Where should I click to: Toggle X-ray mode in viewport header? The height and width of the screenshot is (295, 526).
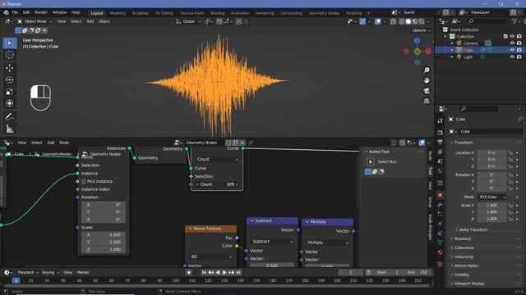393,21
